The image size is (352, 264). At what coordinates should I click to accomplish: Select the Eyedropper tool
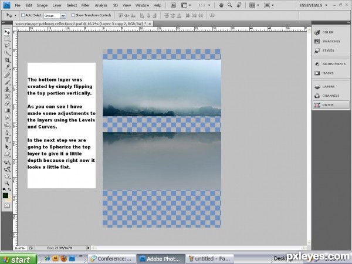click(7, 67)
